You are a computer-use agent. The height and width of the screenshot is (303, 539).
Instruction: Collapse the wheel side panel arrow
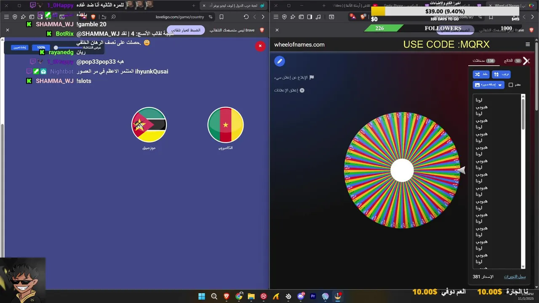click(526, 61)
